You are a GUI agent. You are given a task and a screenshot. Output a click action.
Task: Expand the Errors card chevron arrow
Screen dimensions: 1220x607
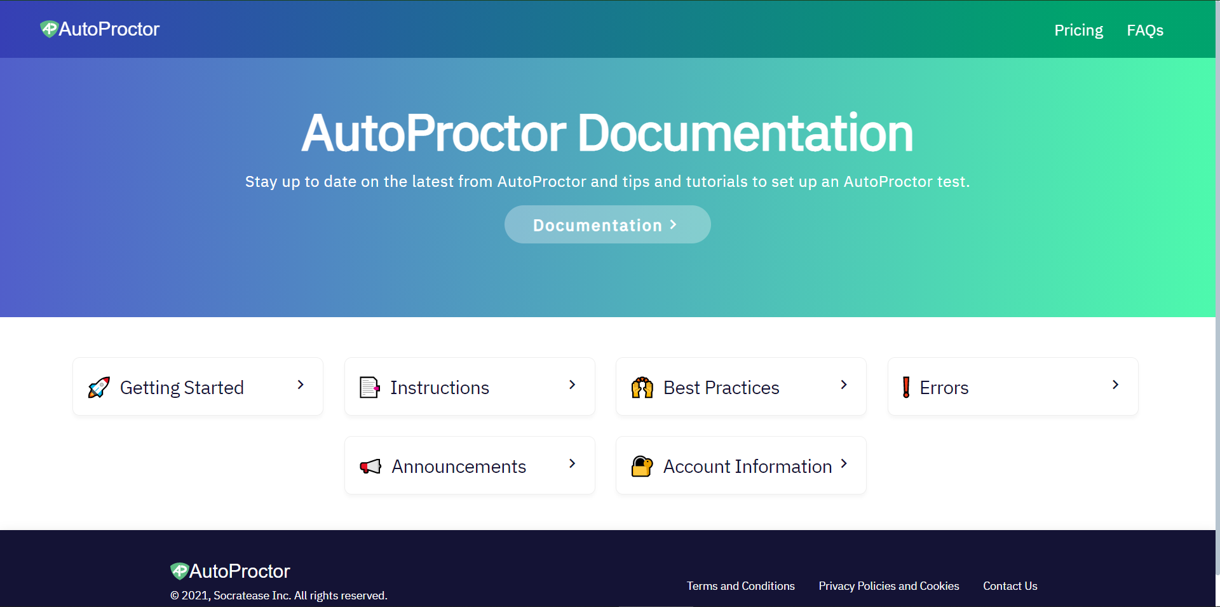pyautogui.click(x=1115, y=385)
